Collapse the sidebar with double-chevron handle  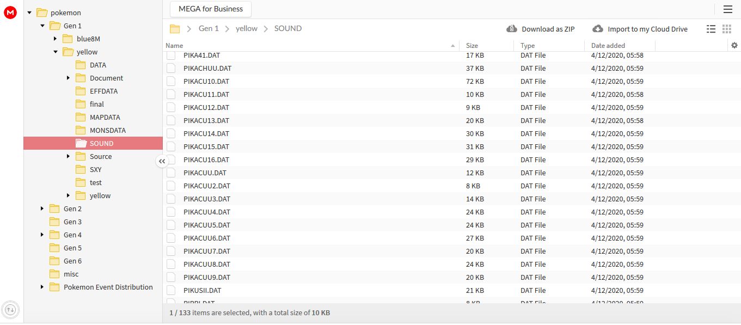pyautogui.click(x=162, y=161)
